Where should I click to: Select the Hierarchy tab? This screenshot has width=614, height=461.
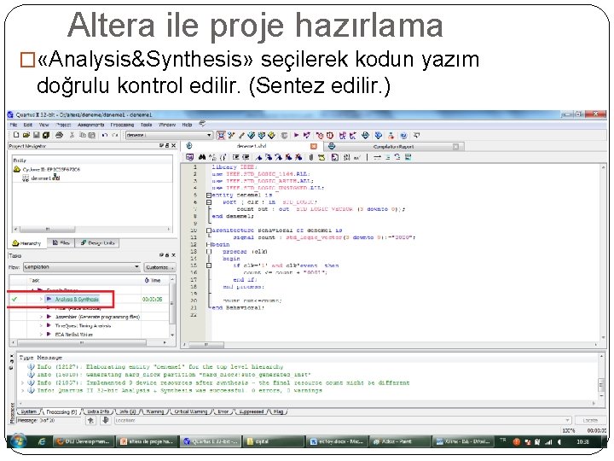coord(26,243)
